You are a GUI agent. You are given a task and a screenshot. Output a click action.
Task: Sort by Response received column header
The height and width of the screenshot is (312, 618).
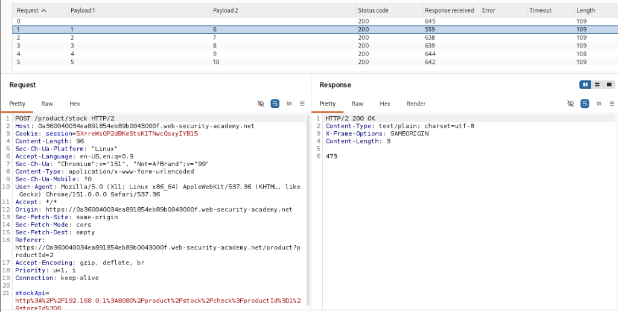(451, 11)
